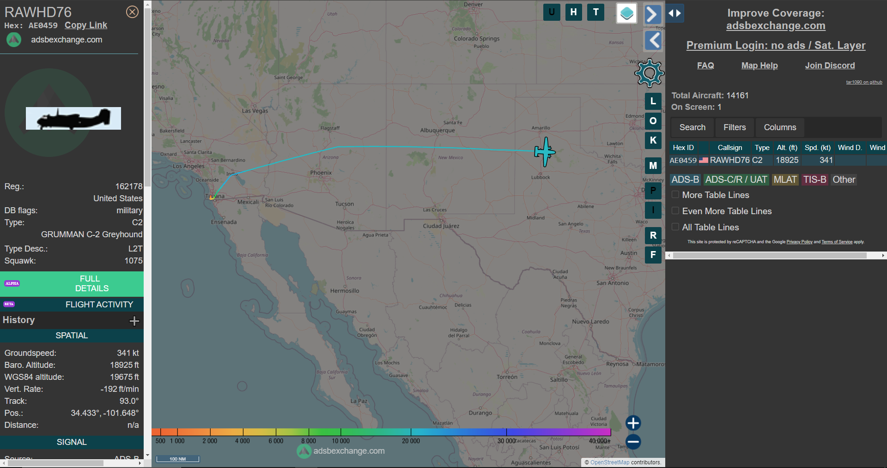Image resolution: width=887 pixels, height=468 pixels.
Task: Open FLIGHT ACTIVITY button
Action: click(x=72, y=305)
